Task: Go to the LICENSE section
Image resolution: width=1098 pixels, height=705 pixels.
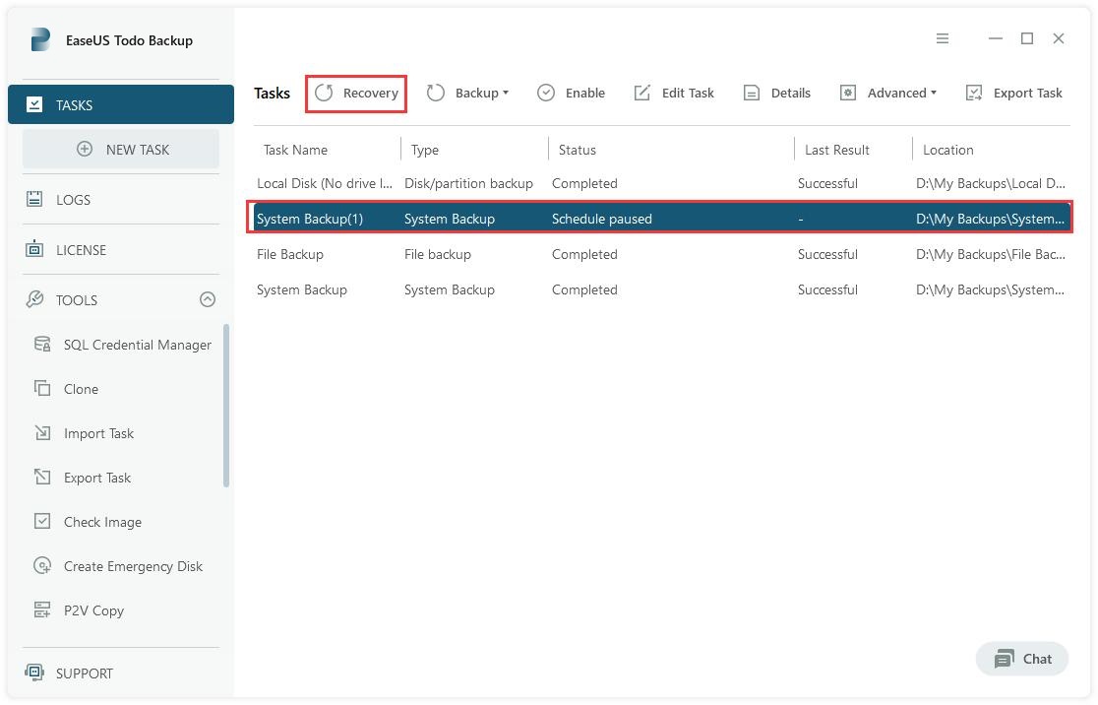Action: pos(81,250)
